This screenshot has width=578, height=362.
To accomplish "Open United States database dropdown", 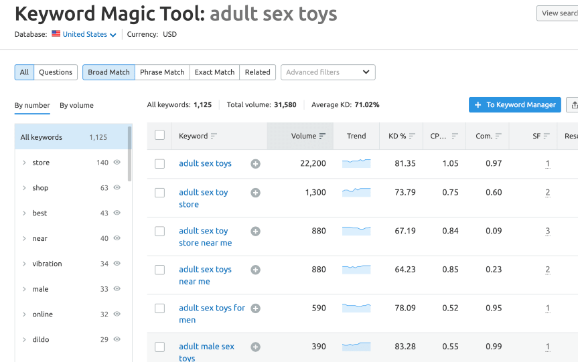I will (84, 35).
